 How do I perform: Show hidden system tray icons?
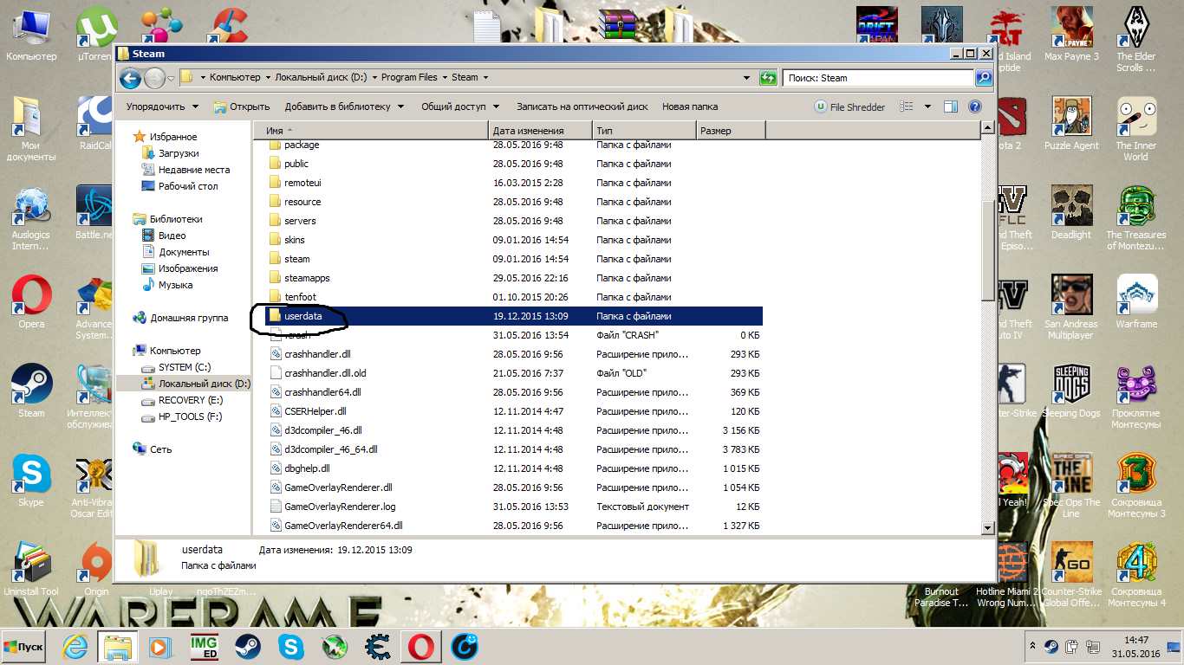click(1033, 646)
